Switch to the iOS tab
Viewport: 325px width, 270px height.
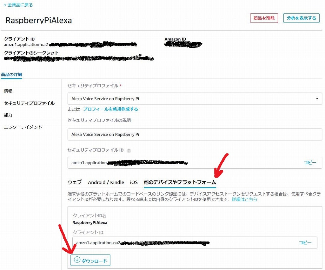pos(134,182)
